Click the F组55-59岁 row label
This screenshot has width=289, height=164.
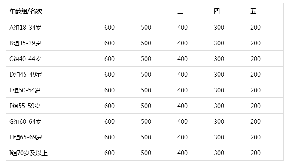click(x=25, y=106)
